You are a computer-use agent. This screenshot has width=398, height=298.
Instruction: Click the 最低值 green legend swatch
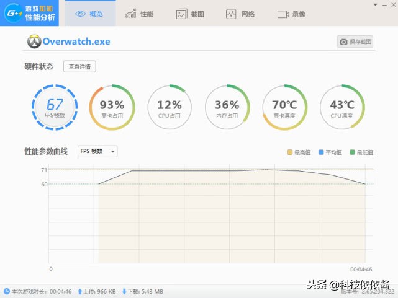click(x=352, y=152)
